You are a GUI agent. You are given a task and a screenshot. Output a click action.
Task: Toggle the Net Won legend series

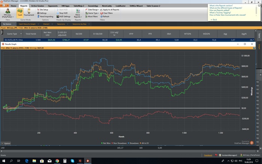(106, 143)
